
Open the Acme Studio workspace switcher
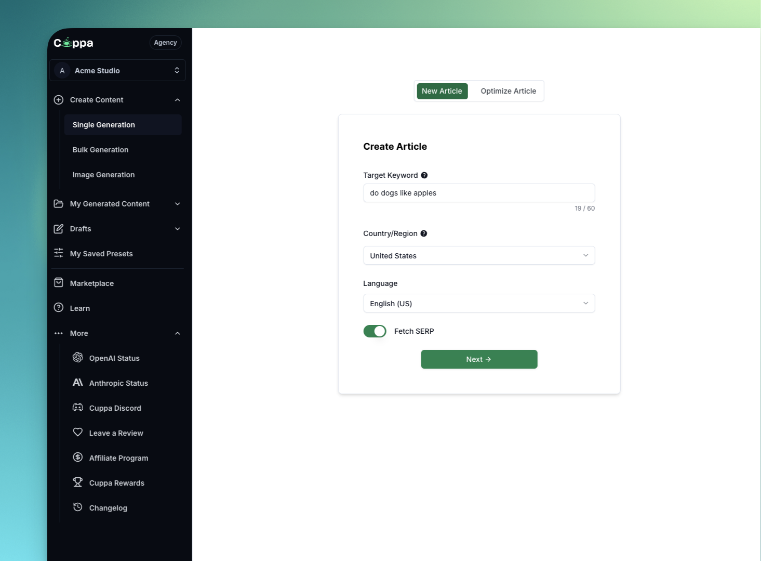pyautogui.click(x=117, y=71)
